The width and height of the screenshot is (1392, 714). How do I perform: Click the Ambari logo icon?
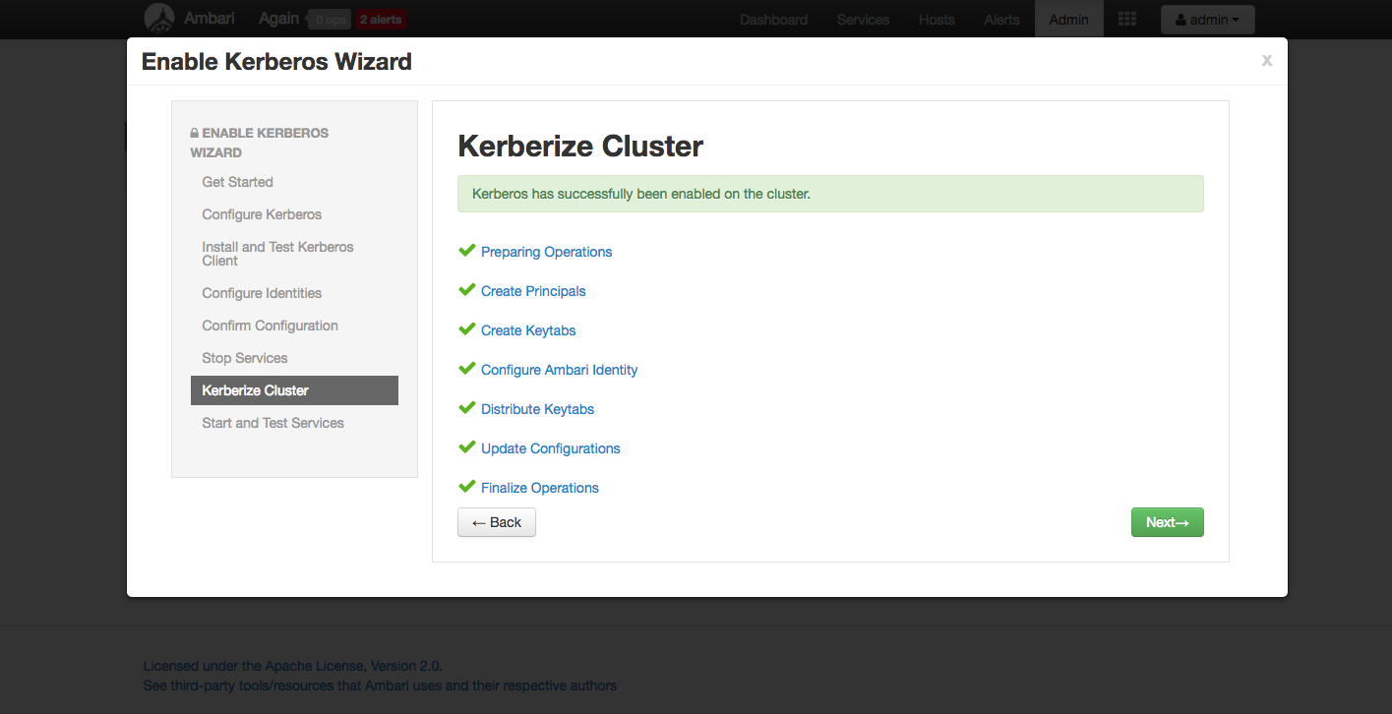[159, 18]
